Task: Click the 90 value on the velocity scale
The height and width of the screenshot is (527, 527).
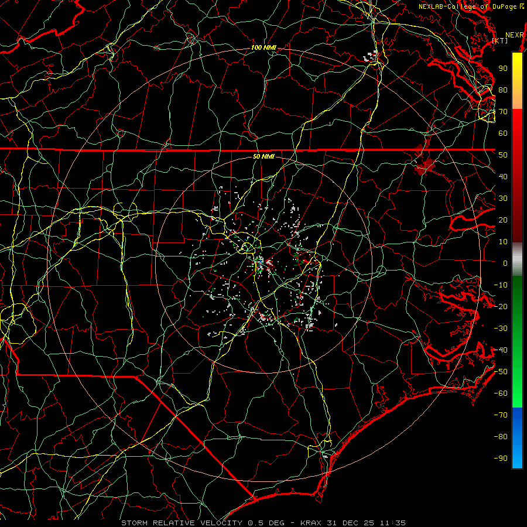Action: (x=503, y=69)
